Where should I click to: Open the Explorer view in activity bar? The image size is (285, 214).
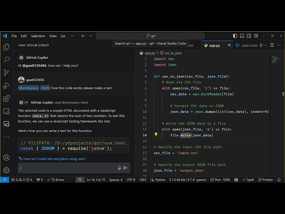pos(6,47)
